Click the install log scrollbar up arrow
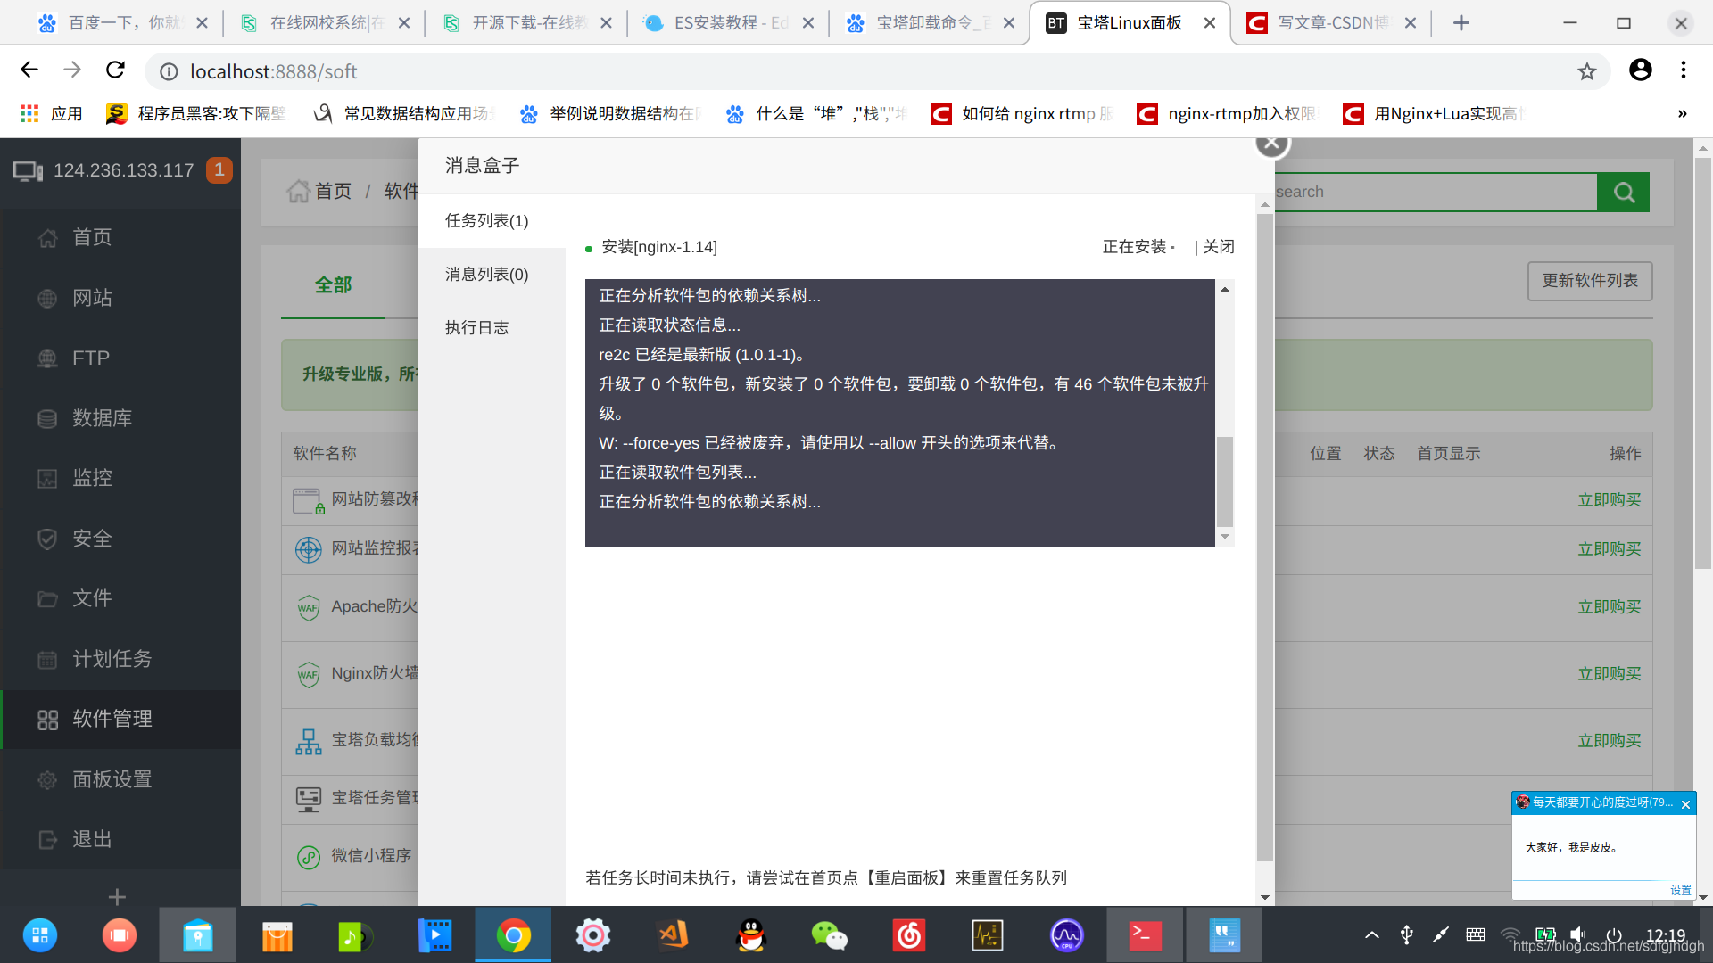 [x=1225, y=289]
